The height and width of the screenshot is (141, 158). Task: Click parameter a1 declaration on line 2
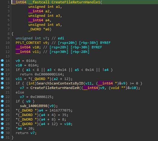(x=58, y=7)
